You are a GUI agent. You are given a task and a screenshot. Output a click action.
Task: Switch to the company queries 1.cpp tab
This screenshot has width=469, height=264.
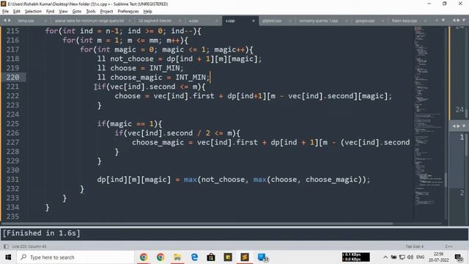318,21
